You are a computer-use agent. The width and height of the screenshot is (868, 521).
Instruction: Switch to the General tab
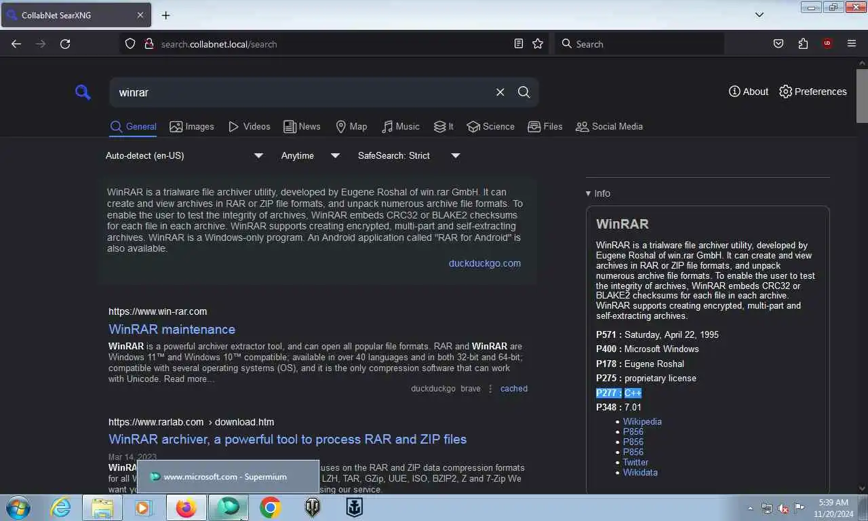pyautogui.click(x=133, y=127)
